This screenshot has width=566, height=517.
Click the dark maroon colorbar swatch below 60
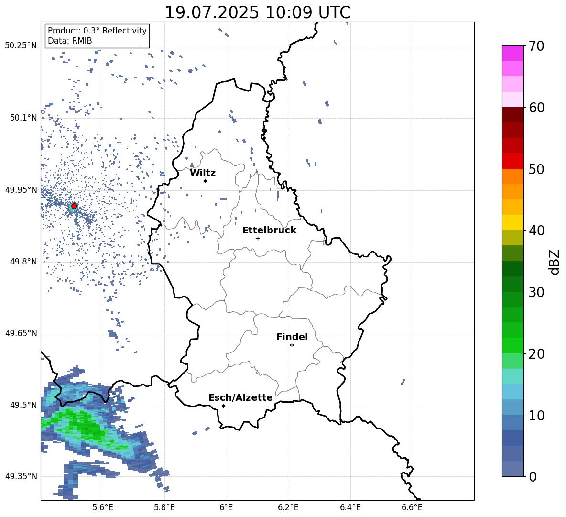point(512,115)
